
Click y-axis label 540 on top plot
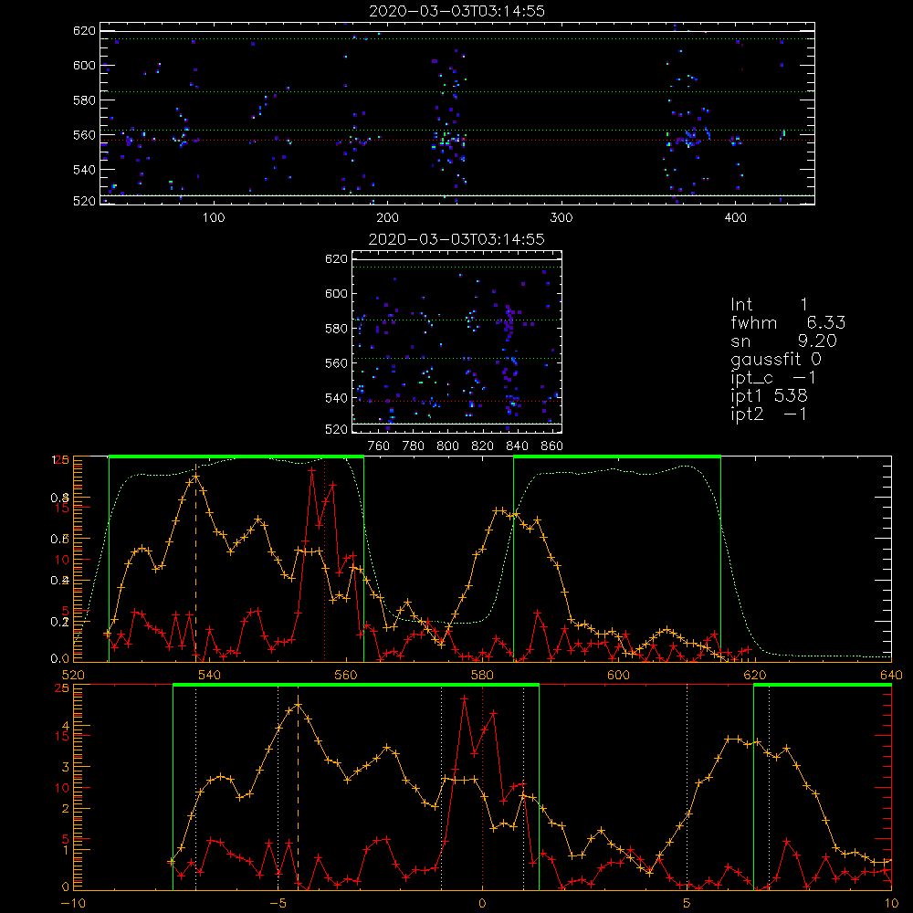[x=84, y=170]
